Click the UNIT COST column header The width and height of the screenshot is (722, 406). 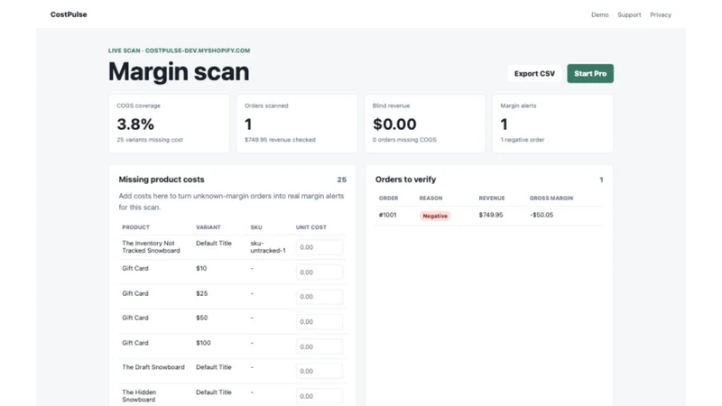pos(310,227)
